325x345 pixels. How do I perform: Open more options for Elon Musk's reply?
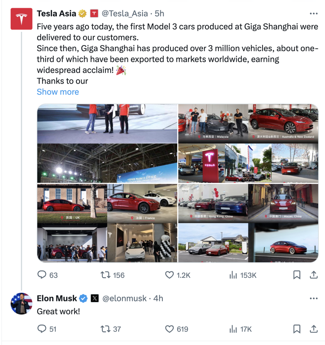[314, 298]
